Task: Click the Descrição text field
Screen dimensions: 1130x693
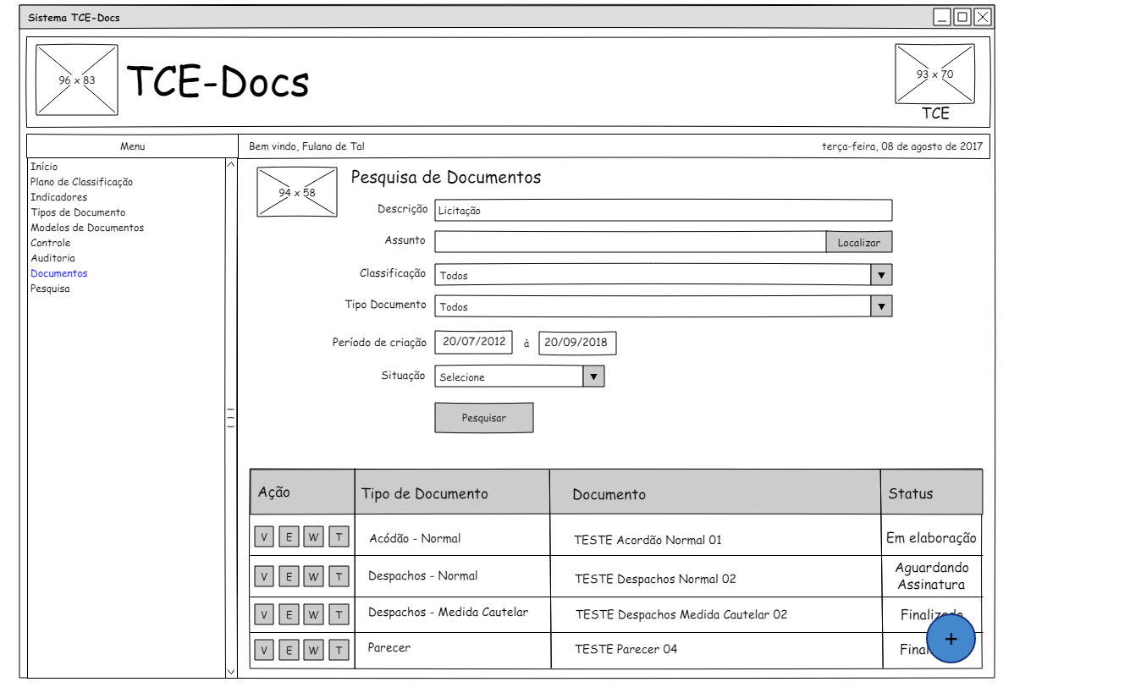Action: click(x=663, y=211)
